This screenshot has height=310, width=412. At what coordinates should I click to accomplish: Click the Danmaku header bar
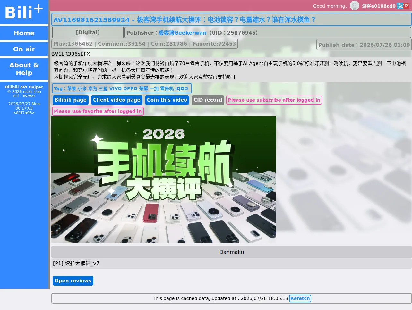tap(232, 252)
